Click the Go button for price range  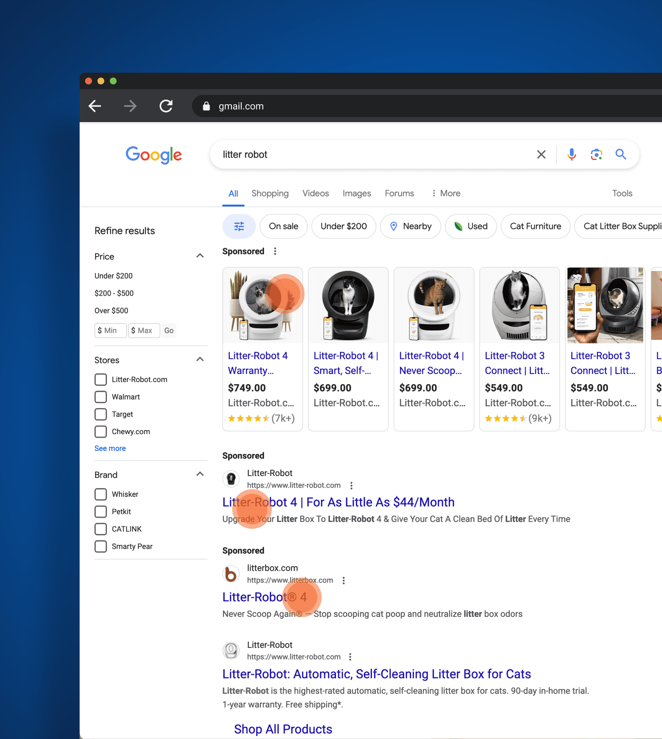tap(169, 330)
